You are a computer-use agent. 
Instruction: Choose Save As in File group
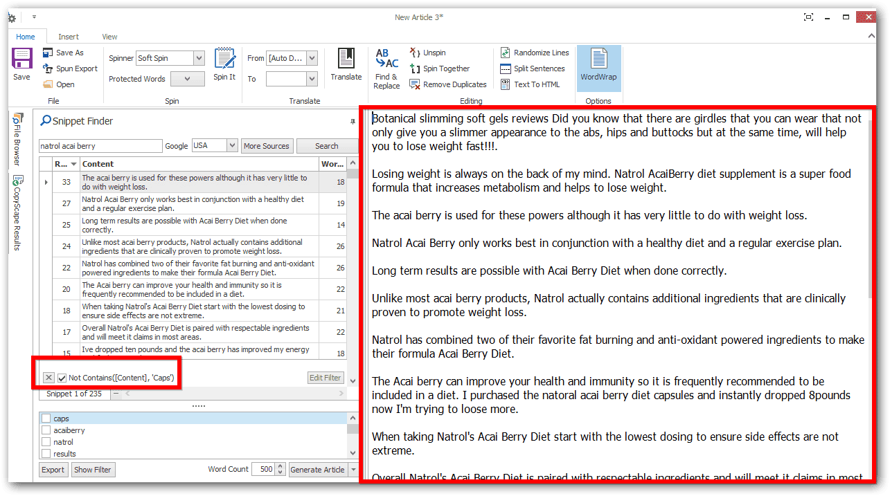coord(63,53)
